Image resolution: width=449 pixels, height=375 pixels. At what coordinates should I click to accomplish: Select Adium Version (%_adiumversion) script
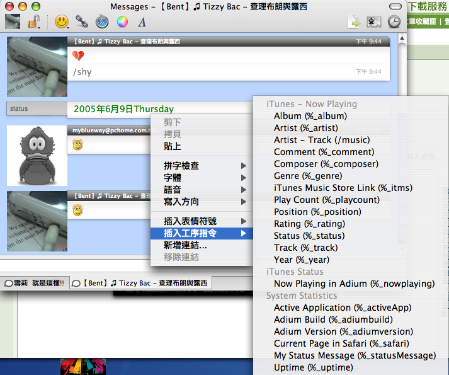[351, 332]
